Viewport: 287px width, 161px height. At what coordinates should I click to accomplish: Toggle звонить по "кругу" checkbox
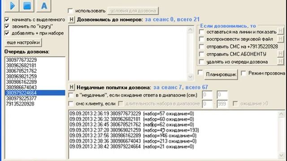tap(7, 26)
